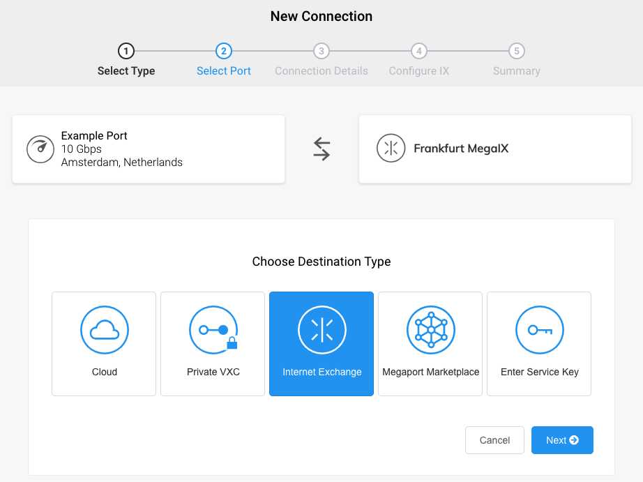The image size is (643, 482).
Task: Pick the Megaport Marketplace icon
Action: pos(430,330)
